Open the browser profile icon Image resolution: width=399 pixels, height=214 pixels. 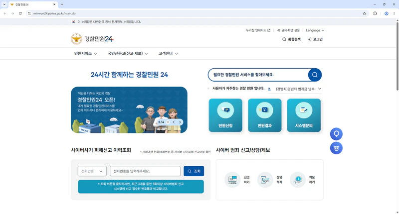click(386, 13)
